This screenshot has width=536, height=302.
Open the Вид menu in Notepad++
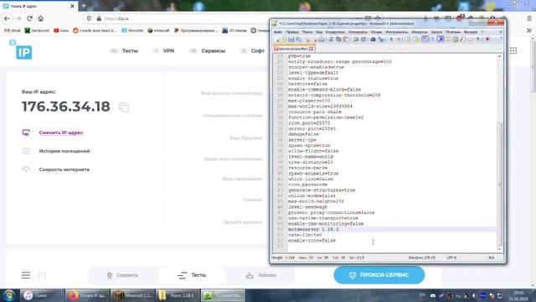[319, 32]
